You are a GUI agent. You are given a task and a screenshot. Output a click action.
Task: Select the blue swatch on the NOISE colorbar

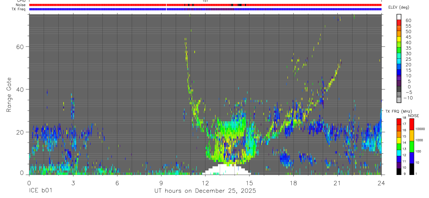click(x=412, y=158)
